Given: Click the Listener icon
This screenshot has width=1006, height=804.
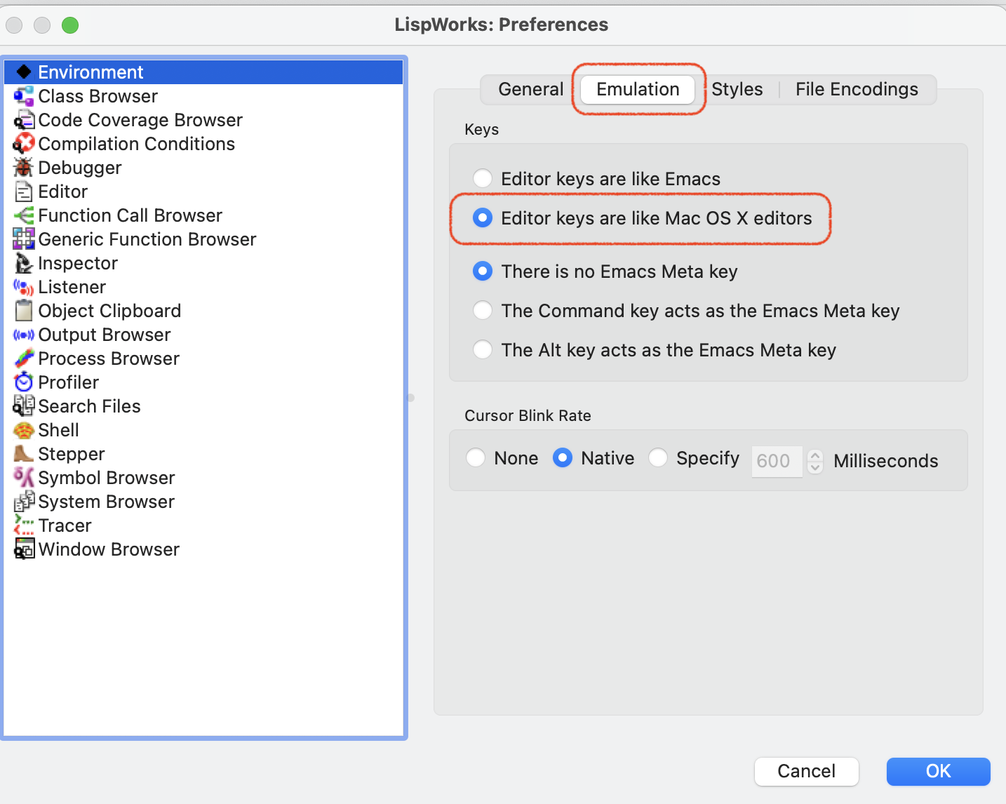Looking at the screenshot, I should pos(24,287).
